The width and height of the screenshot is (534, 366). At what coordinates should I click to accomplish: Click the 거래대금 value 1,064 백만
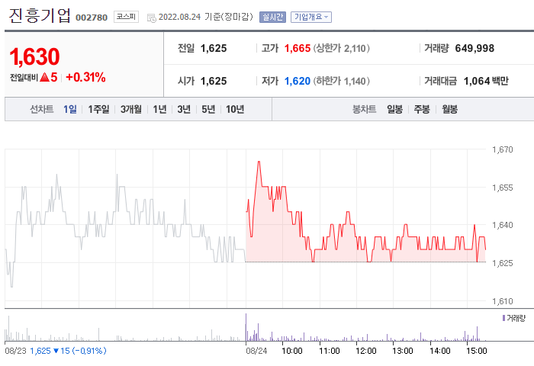pyautogui.click(x=486, y=81)
